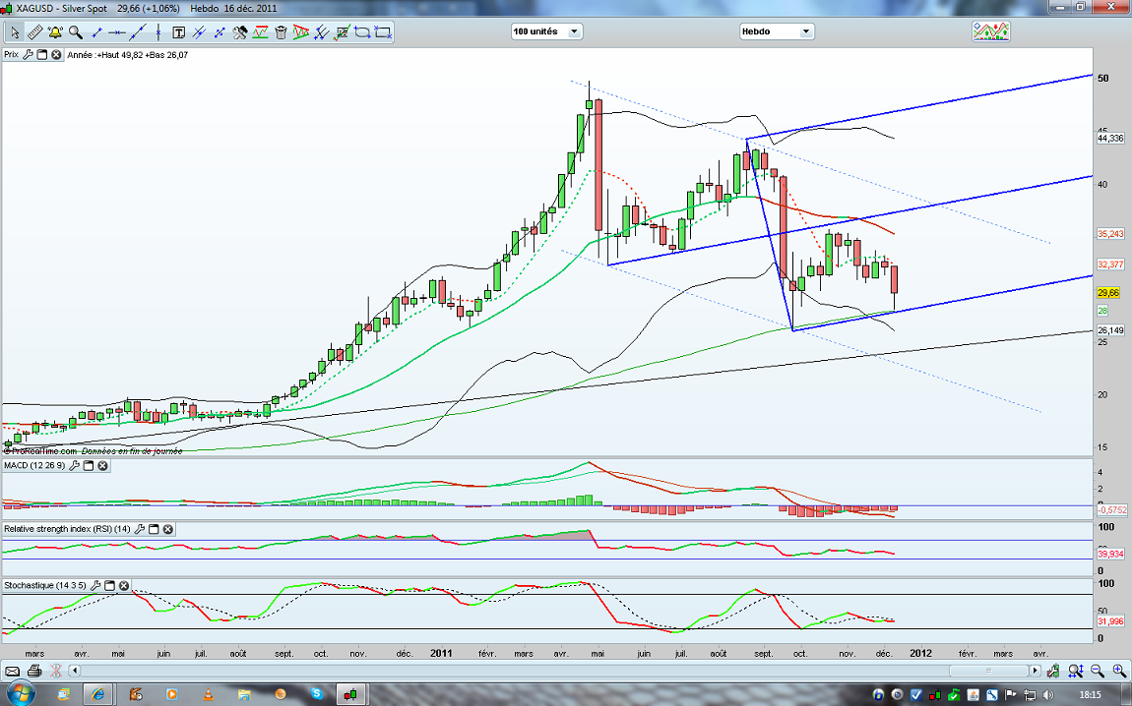Image resolution: width=1132 pixels, height=706 pixels.
Task: Open the Windows Start button
Action: [x=20, y=694]
